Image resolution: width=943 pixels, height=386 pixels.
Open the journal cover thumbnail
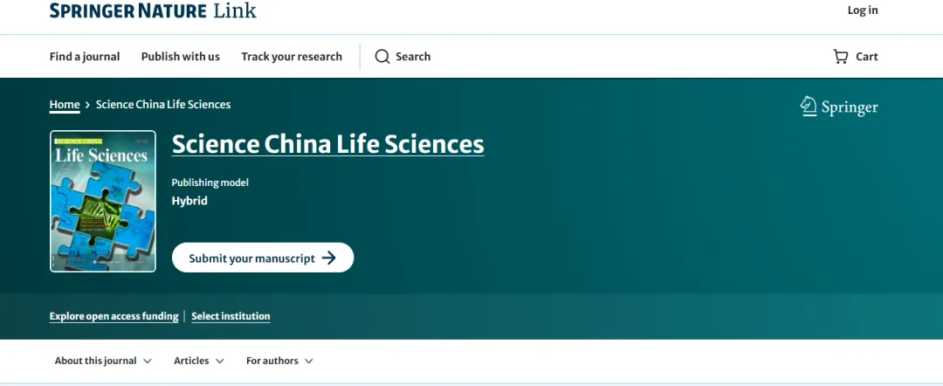[103, 202]
